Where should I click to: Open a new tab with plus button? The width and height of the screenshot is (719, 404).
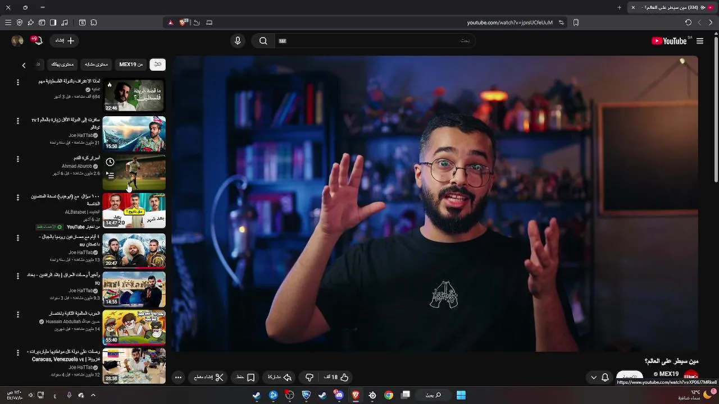coord(619,7)
